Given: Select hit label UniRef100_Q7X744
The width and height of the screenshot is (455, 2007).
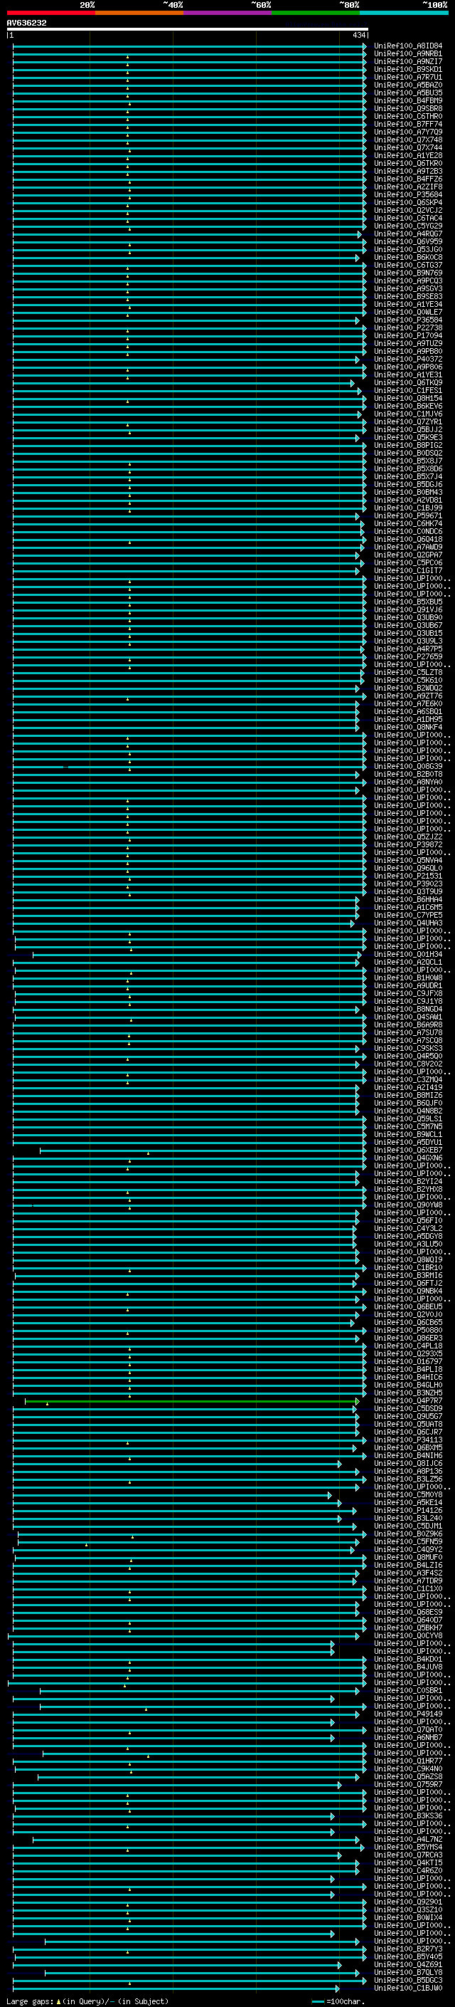Looking at the screenshot, I should pos(407,148).
